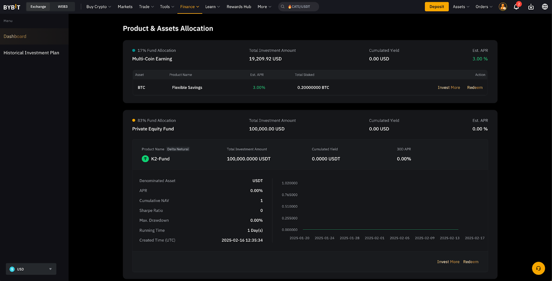Click the Bybit logo
This screenshot has height=281, width=552.
pos(12,7)
